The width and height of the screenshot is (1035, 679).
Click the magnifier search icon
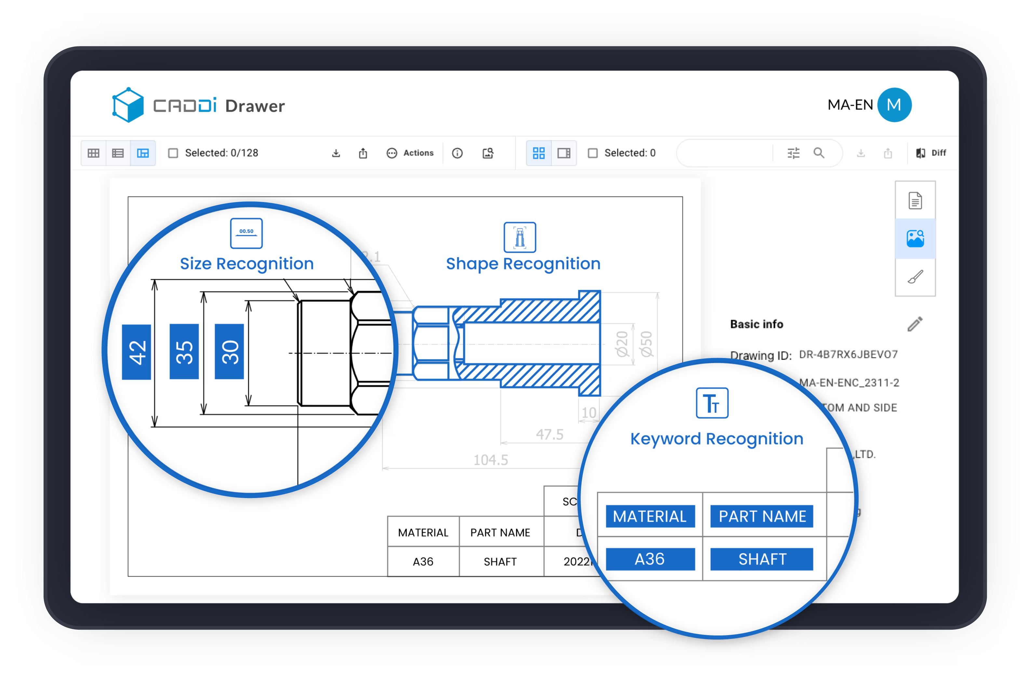tap(819, 153)
